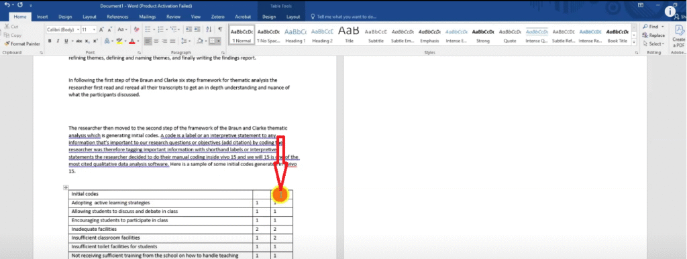Activate the Format Painter
This screenshot has width=687, height=259.
tap(22, 44)
